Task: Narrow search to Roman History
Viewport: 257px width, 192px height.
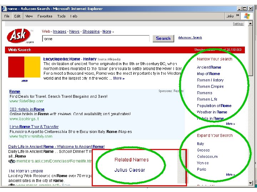Action: (x=210, y=80)
